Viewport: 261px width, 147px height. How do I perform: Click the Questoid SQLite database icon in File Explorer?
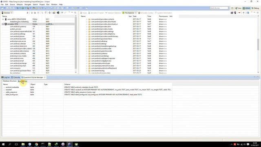coord(248,13)
